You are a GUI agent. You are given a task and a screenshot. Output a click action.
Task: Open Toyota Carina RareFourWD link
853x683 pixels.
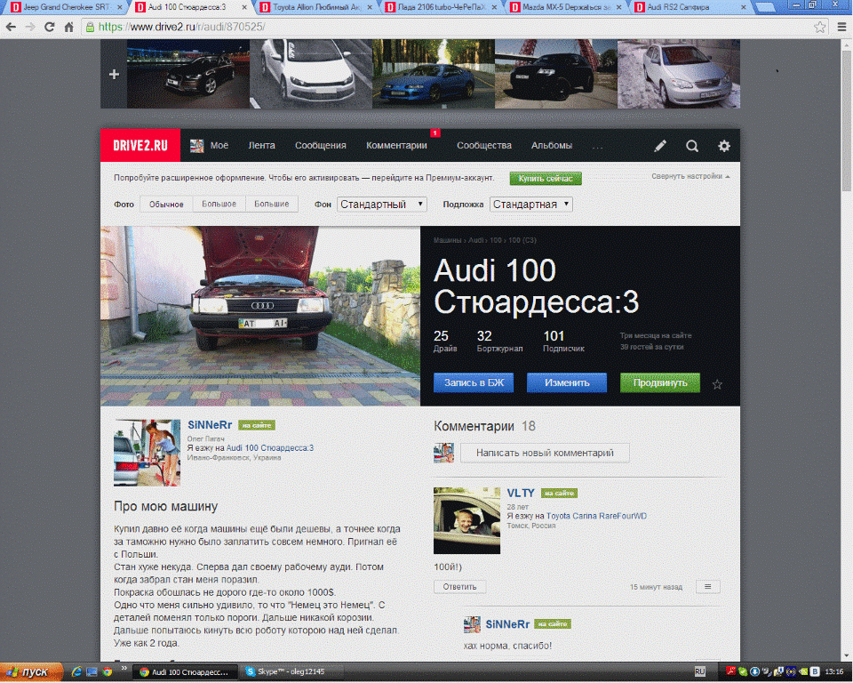coord(596,516)
